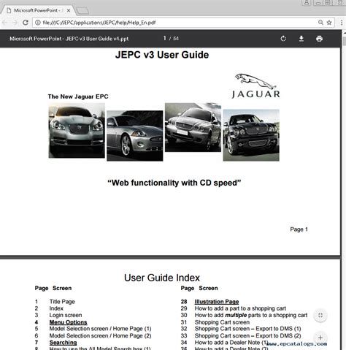Open the Illustration Page index link
This screenshot has height=350, width=346.
(217, 302)
